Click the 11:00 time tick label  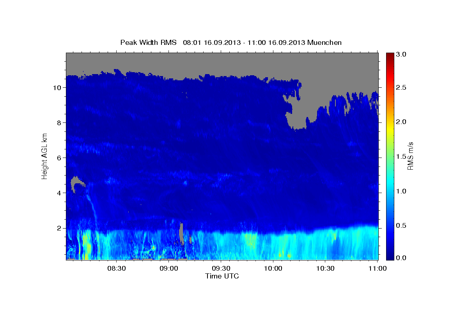coord(377,269)
